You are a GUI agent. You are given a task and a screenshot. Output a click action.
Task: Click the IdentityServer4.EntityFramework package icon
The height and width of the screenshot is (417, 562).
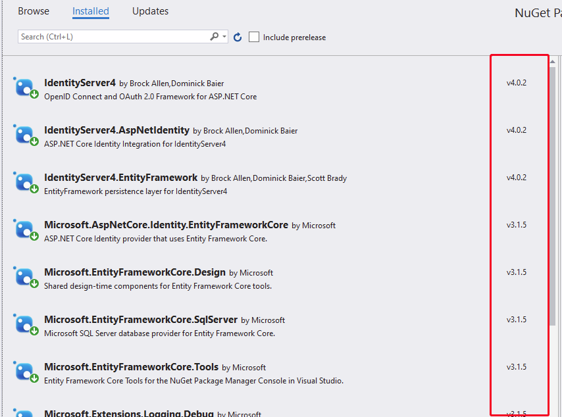[x=26, y=182]
